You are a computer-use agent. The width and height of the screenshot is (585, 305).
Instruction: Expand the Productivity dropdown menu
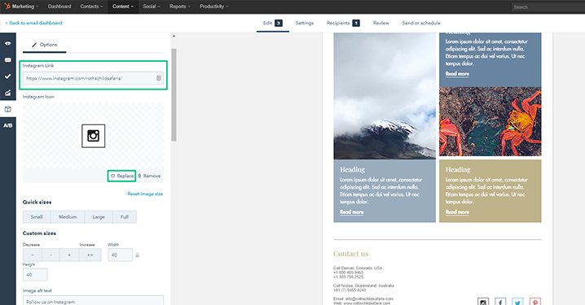(x=213, y=7)
